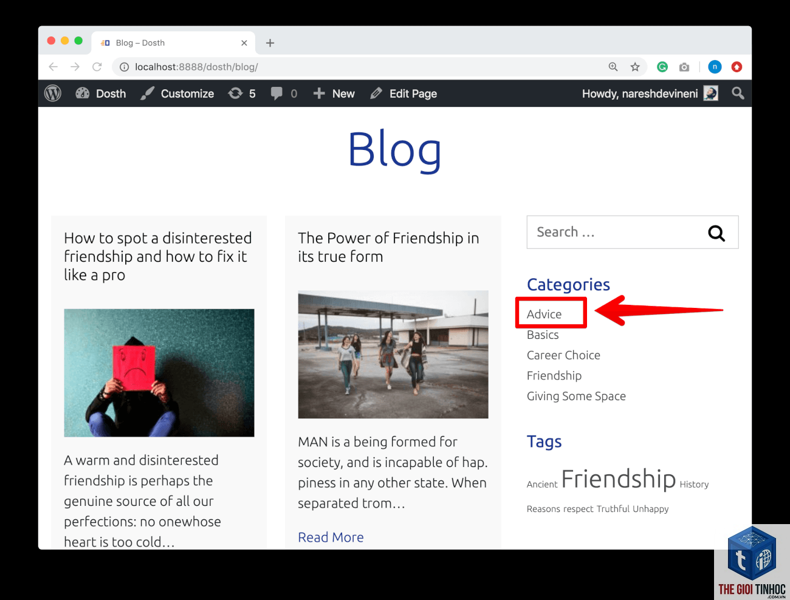Click the admin bar search magnifier
This screenshot has height=600, width=790.
click(738, 93)
